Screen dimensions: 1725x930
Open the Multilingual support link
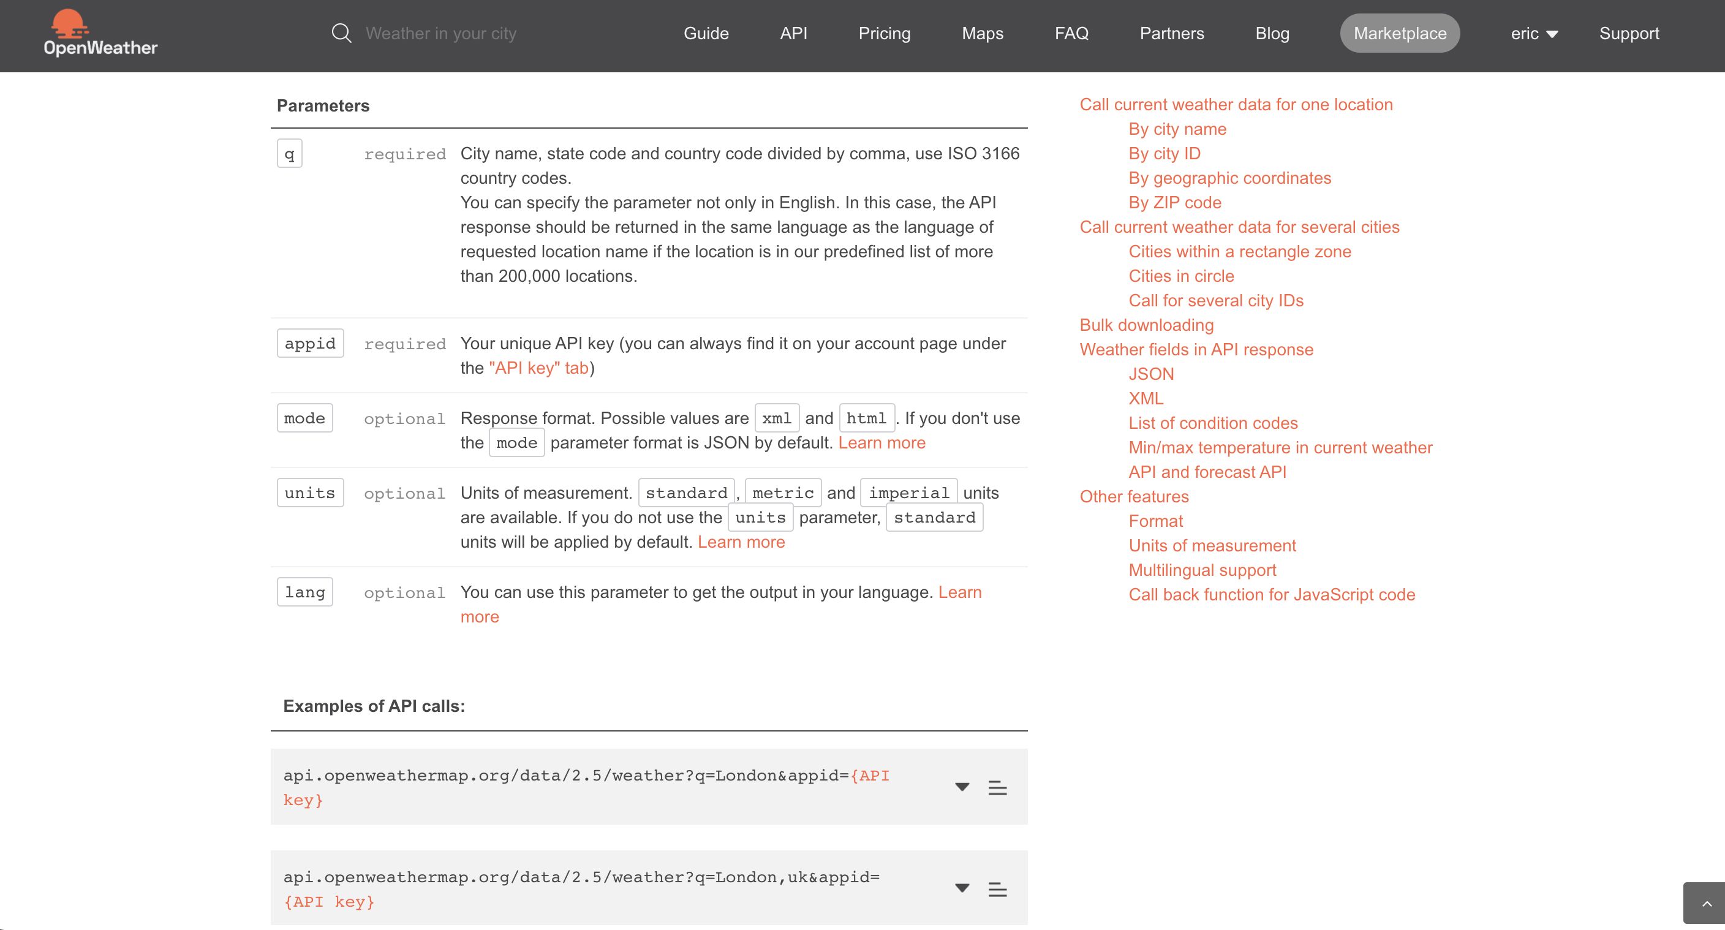click(1202, 570)
